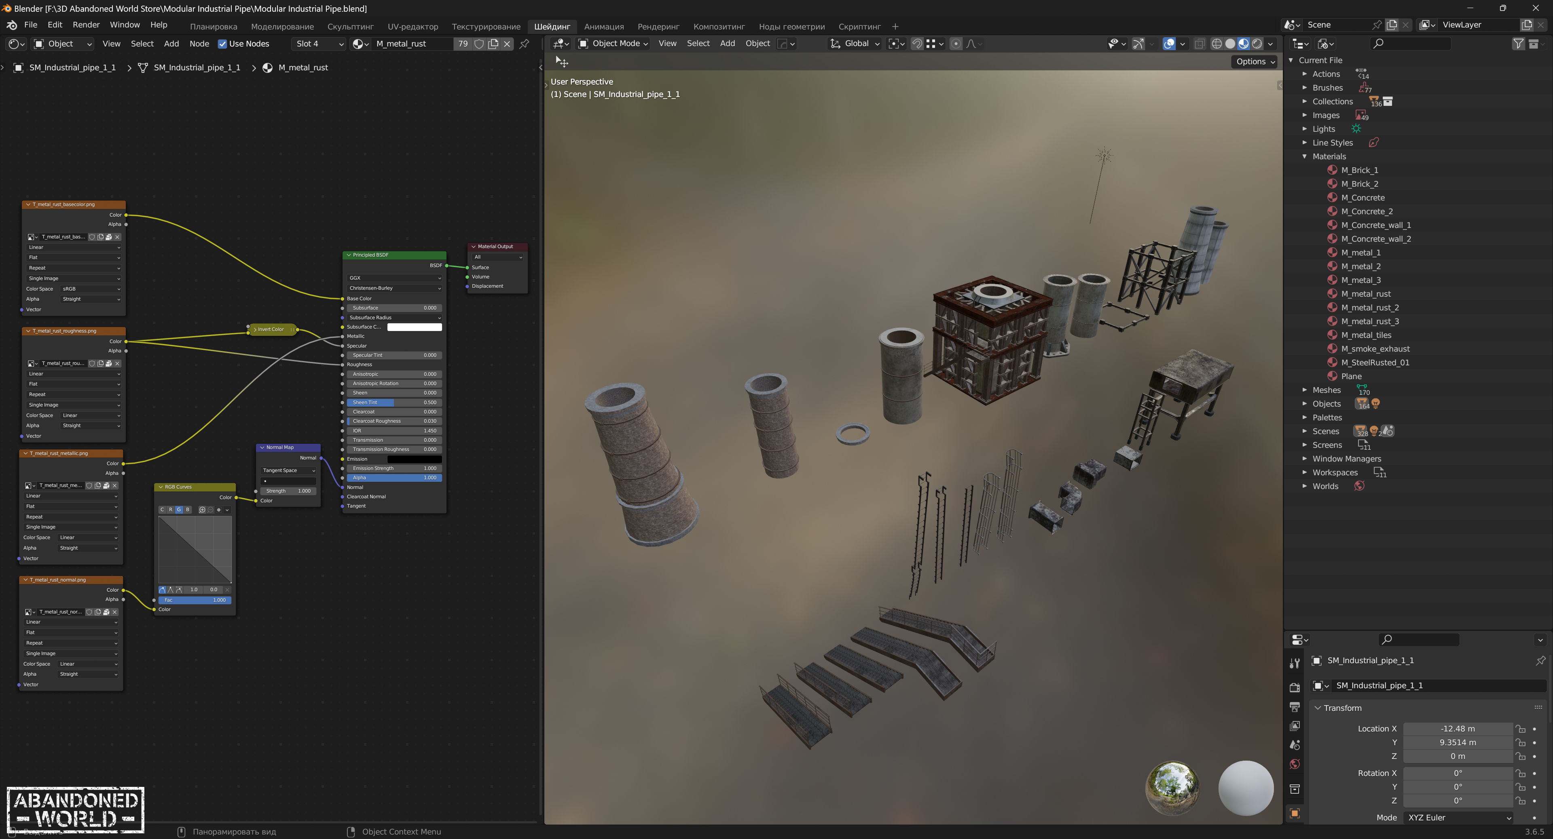This screenshot has width=1553, height=839.
Task: Toggle proportional editing in viewport header
Action: coord(956,44)
